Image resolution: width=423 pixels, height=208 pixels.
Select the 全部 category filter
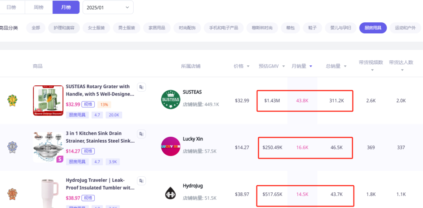point(36,28)
